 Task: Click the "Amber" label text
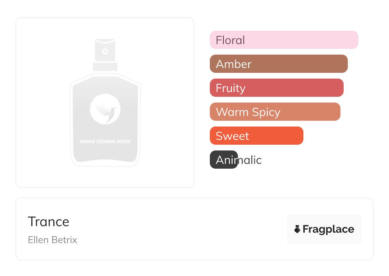tap(233, 64)
